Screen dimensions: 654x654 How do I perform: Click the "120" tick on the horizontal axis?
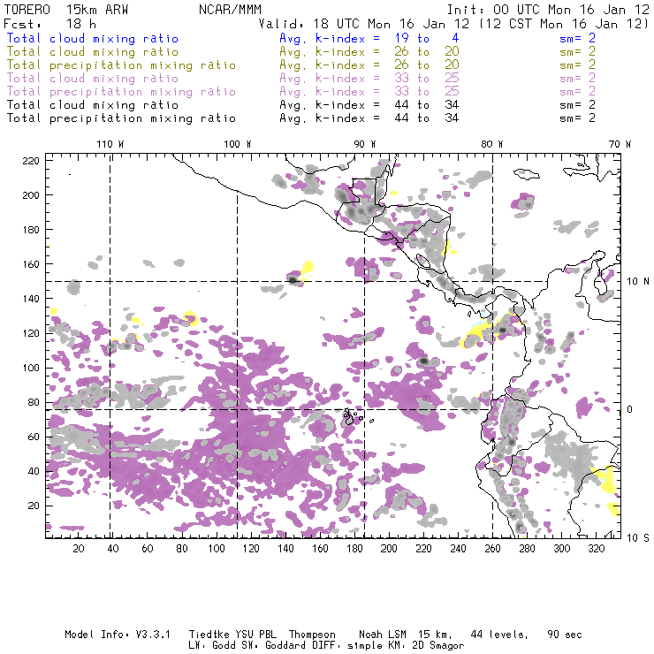tap(251, 549)
